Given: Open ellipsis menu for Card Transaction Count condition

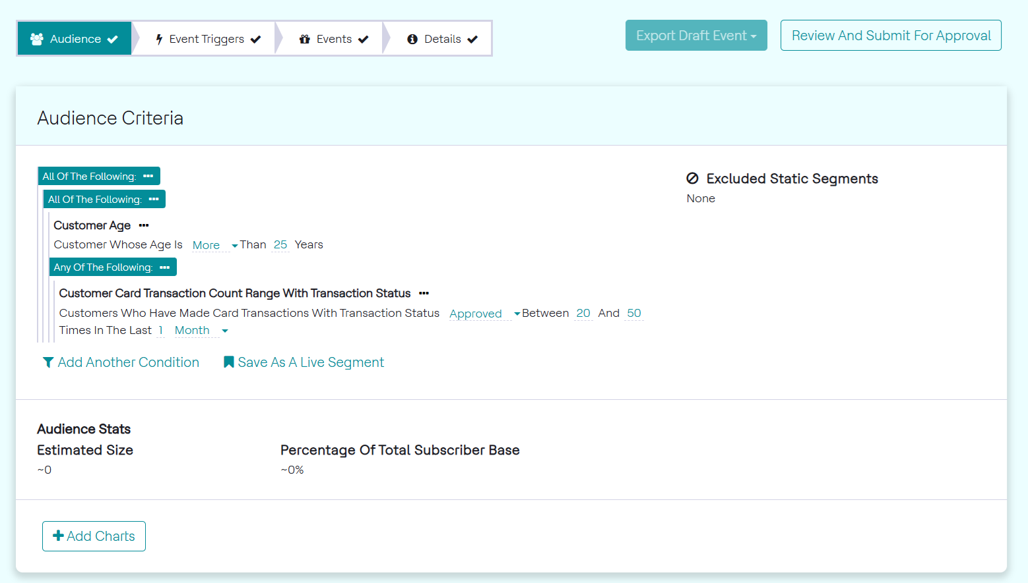Looking at the screenshot, I should coord(424,293).
